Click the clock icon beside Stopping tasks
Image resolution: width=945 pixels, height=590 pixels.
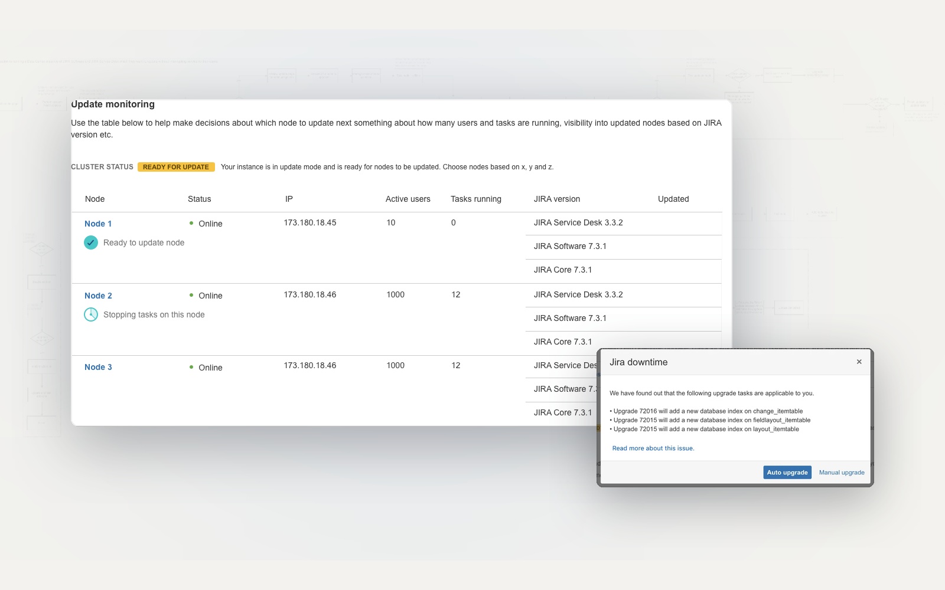91,314
